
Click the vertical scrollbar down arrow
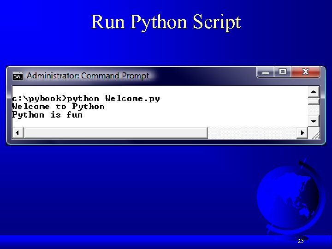click(x=314, y=122)
